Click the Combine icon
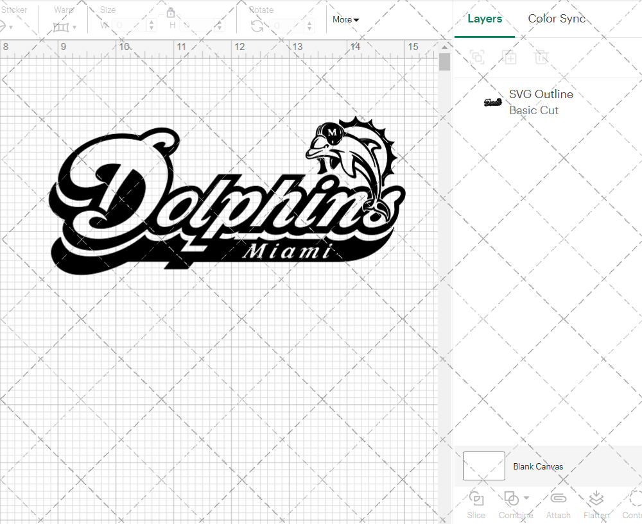Viewport: 642px width, 524px height. point(512,499)
